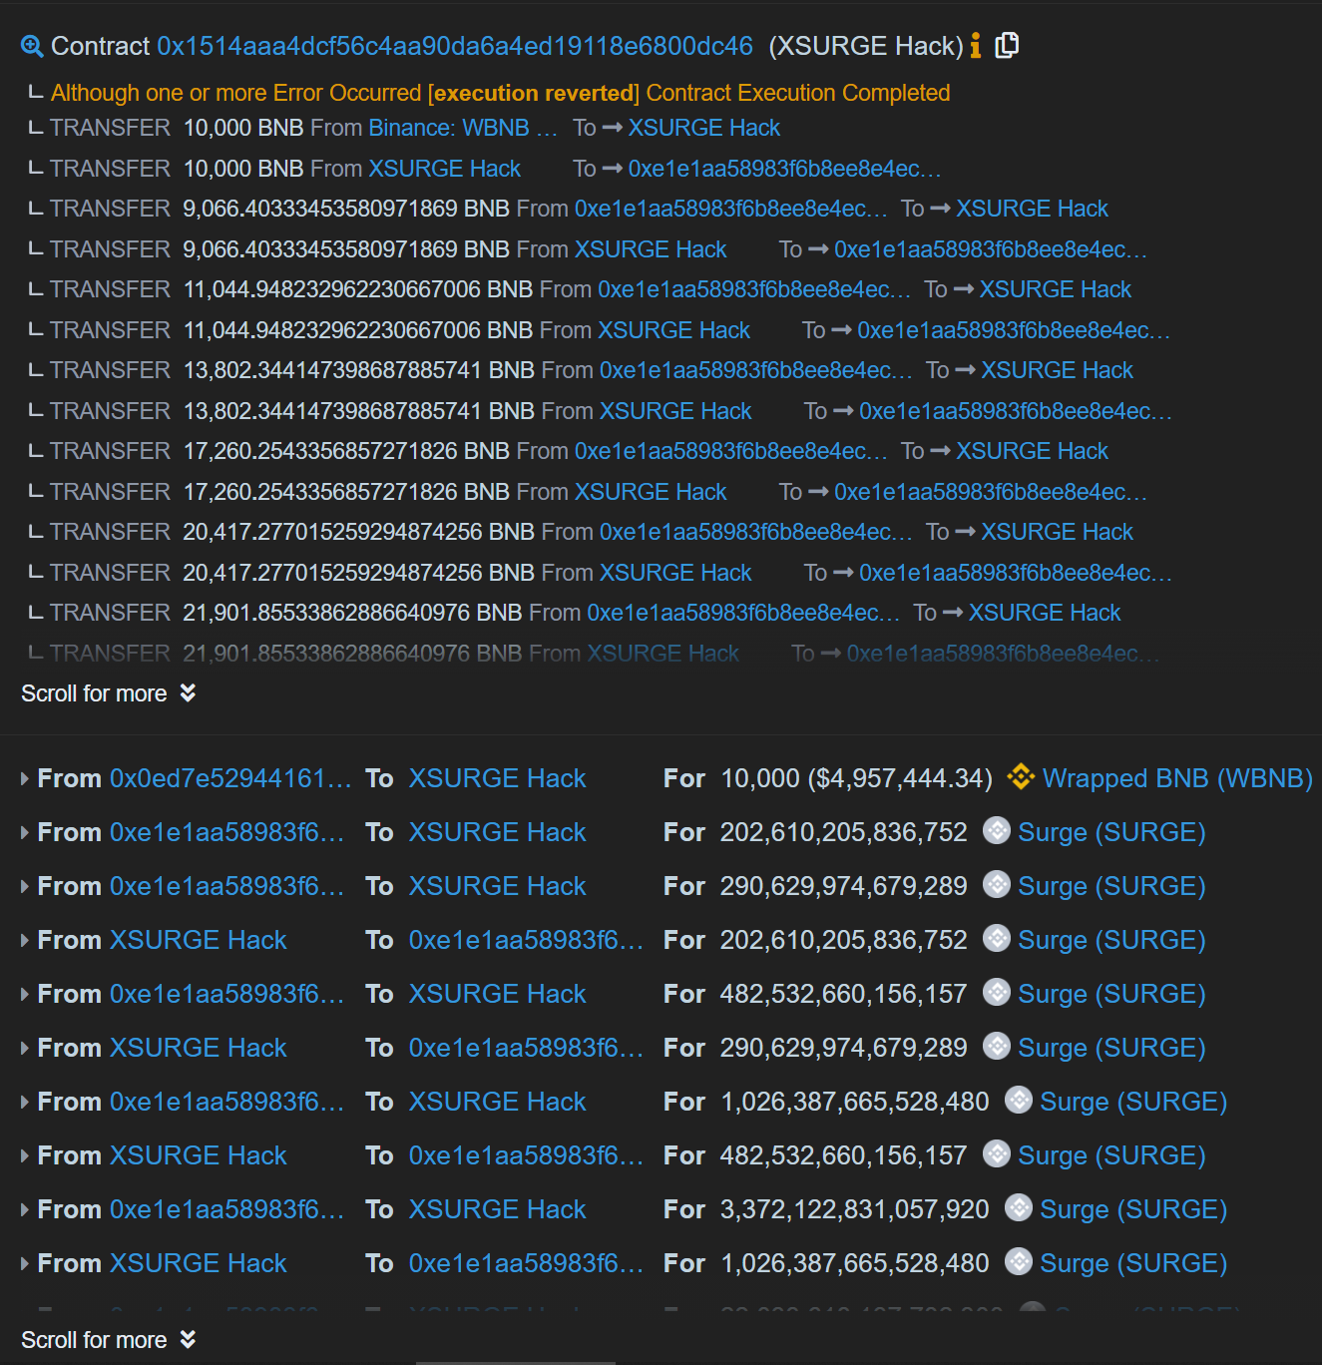This screenshot has height=1365, width=1322.
Task: Open XSURGE Hack recipient in 3,372,122,831,057,920 row
Action: [x=497, y=1209]
